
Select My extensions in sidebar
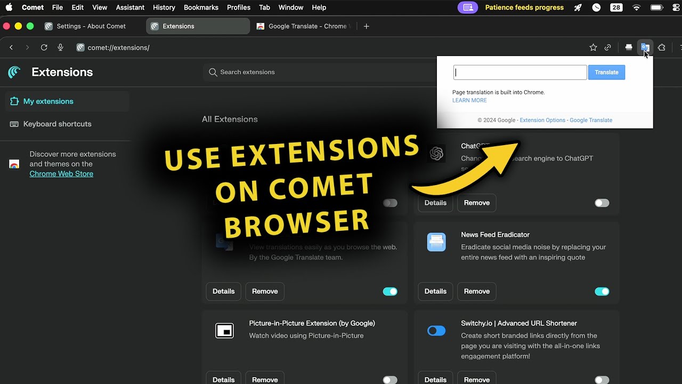67,101
